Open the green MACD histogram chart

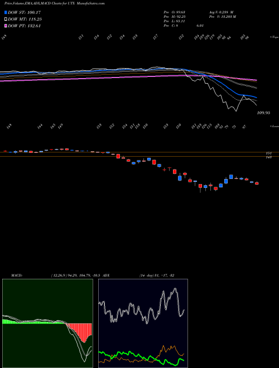47,323
